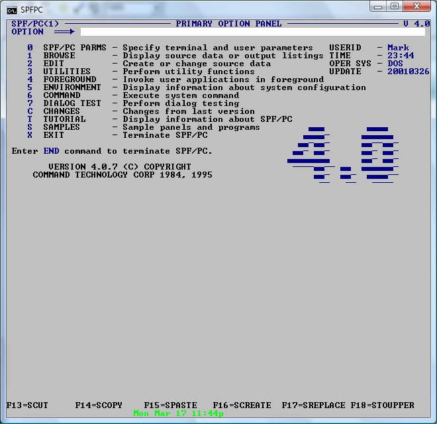Click the PRIMARY OPTION PANEL title
The width and height of the screenshot is (437, 424).
tap(229, 24)
